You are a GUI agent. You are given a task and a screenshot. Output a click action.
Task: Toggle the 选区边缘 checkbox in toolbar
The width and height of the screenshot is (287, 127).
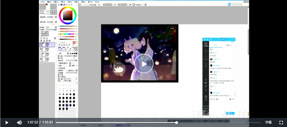coord(90,5)
